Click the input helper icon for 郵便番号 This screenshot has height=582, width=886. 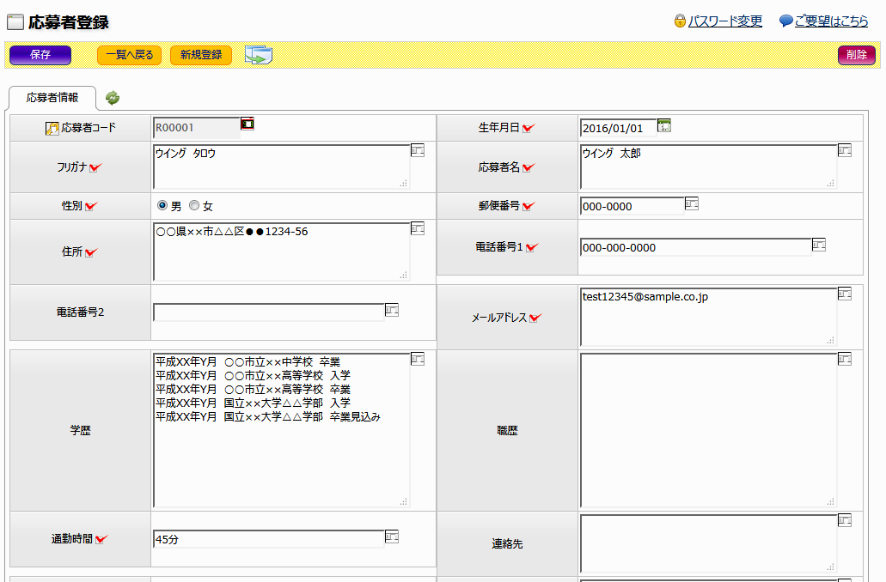[692, 203]
